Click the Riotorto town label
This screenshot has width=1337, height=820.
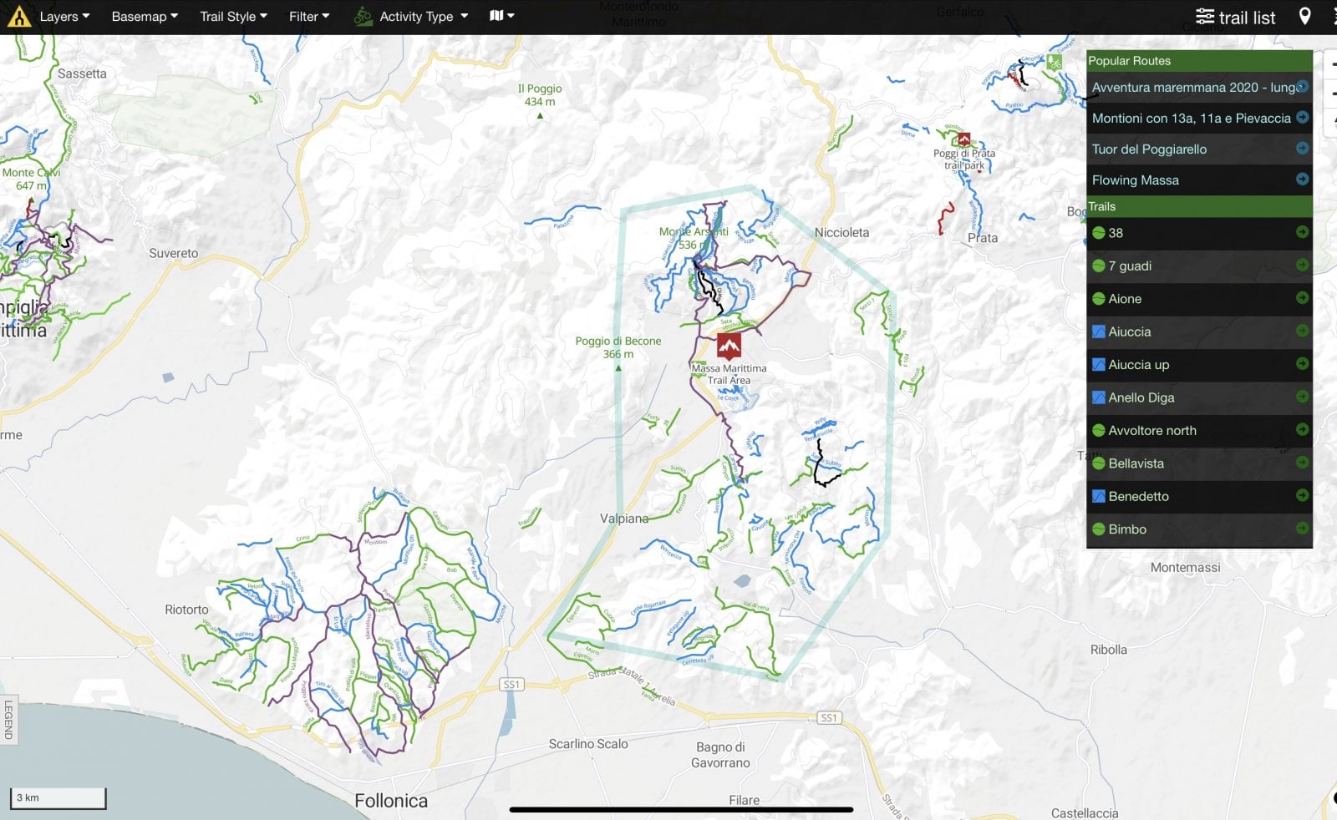186,610
